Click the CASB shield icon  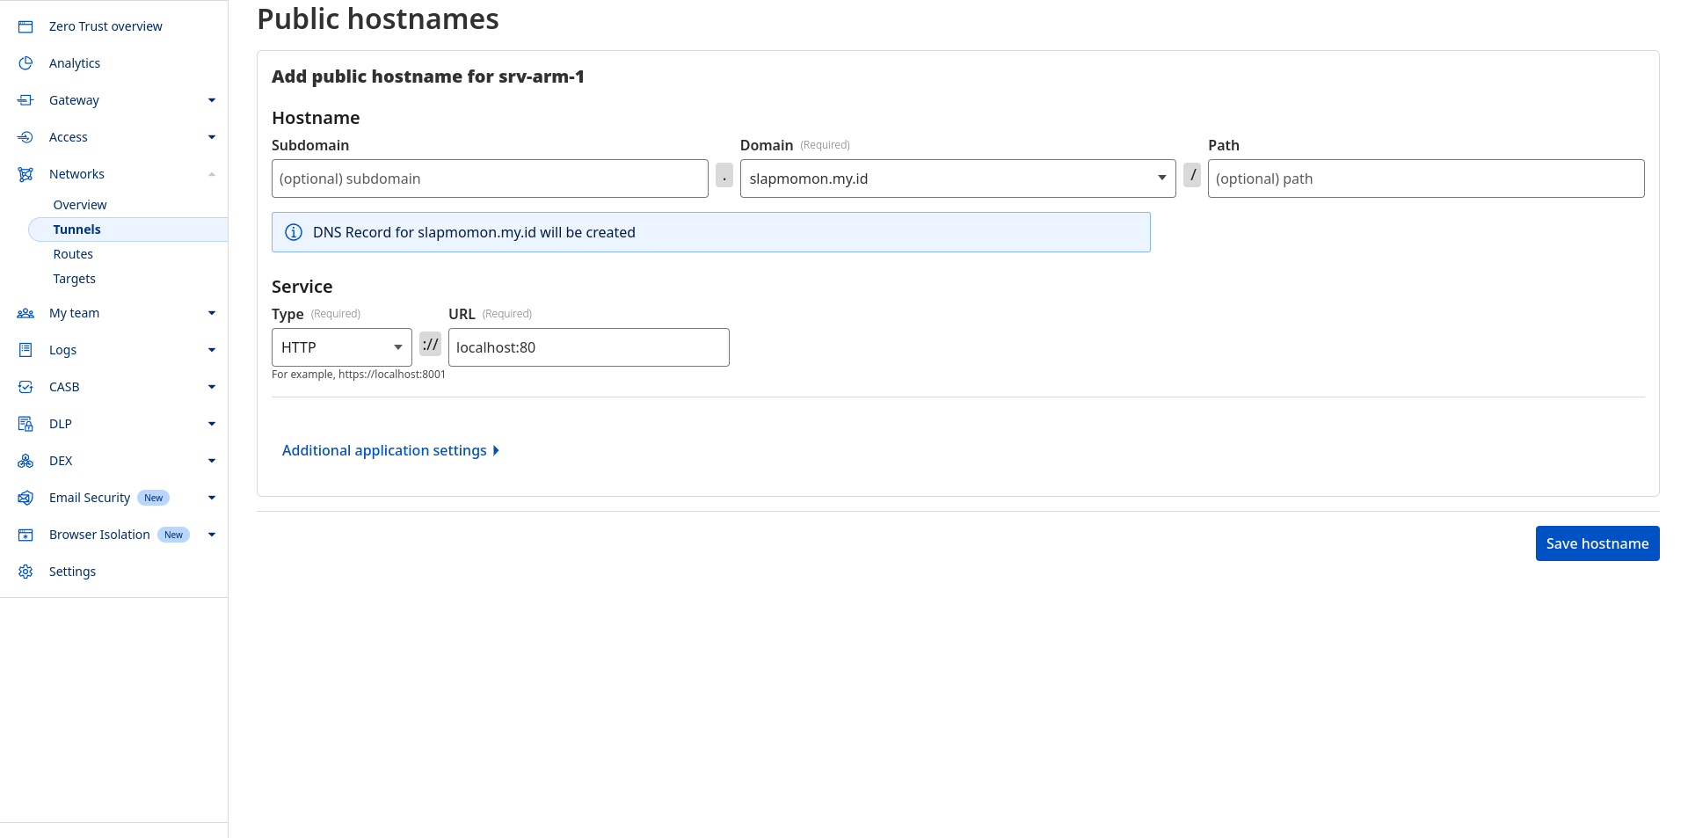pyautogui.click(x=25, y=386)
